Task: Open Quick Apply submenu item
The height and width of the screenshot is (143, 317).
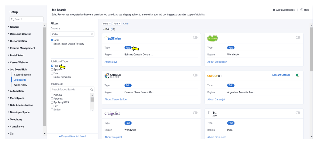Action: click(x=21, y=85)
